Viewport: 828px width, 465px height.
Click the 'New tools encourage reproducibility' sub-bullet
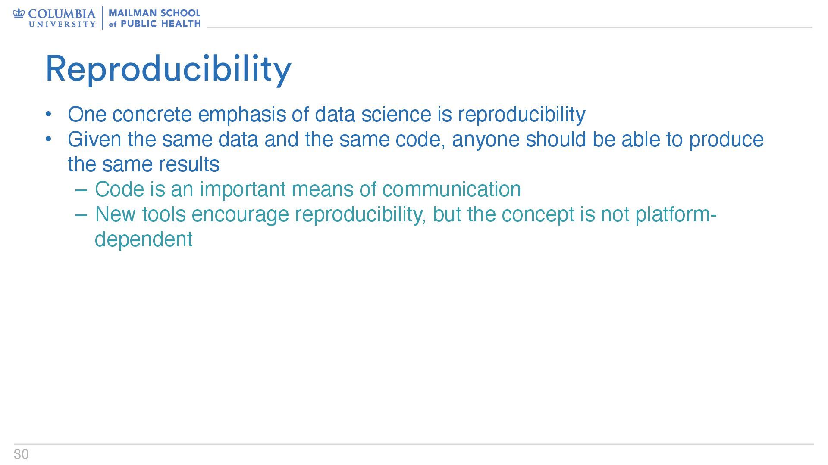[x=405, y=226]
